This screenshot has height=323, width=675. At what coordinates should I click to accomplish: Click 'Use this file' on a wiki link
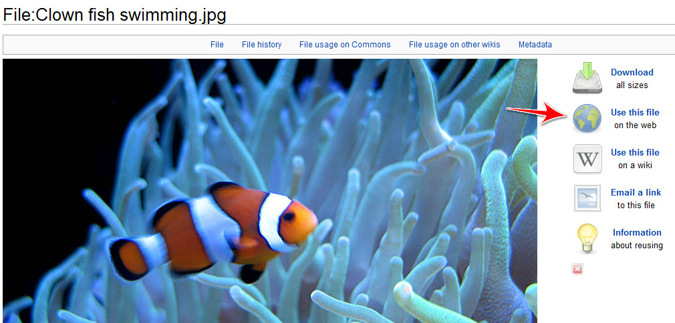635,152
